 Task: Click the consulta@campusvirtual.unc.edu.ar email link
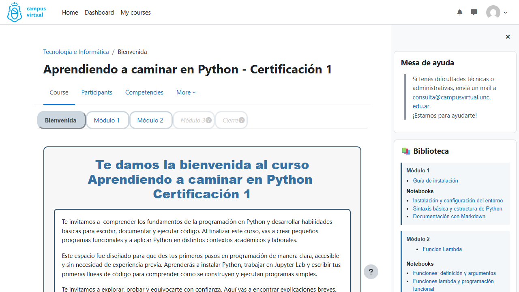[451, 102]
